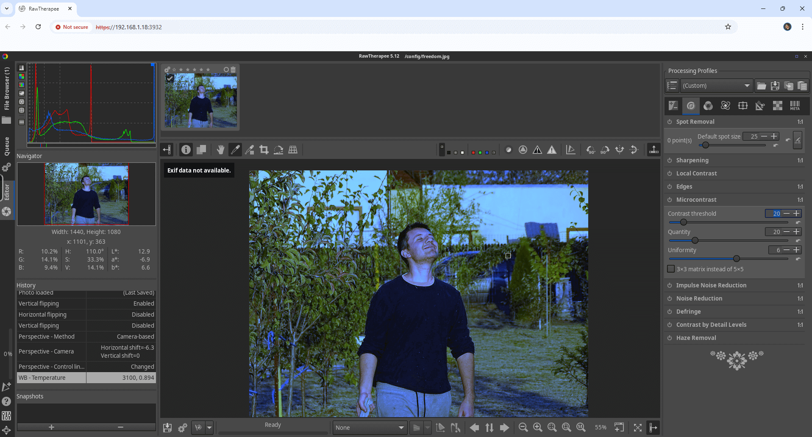Open the None soft-proofing dropdown
Image resolution: width=812 pixels, height=437 pixels.
coord(370,428)
